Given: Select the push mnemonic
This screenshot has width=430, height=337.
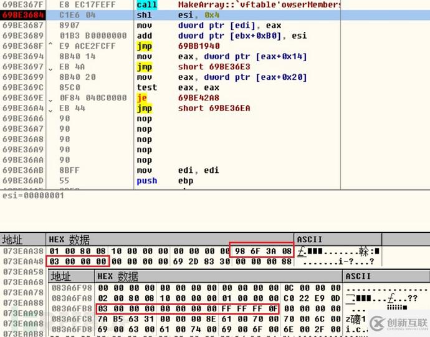Looking at the screenshot, I should tap(147, 181).
